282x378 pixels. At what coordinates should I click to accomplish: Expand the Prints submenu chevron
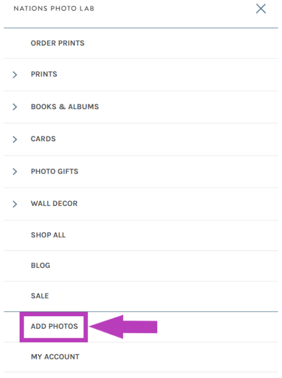[x=15, y=74]
